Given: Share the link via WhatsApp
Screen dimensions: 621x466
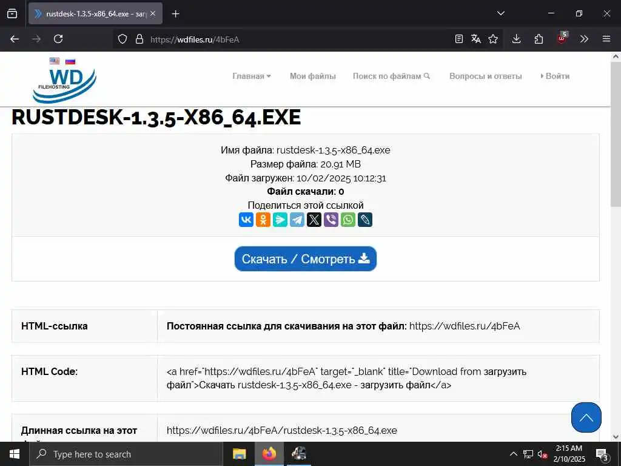Looking at the screenshot, I should 348,220.
